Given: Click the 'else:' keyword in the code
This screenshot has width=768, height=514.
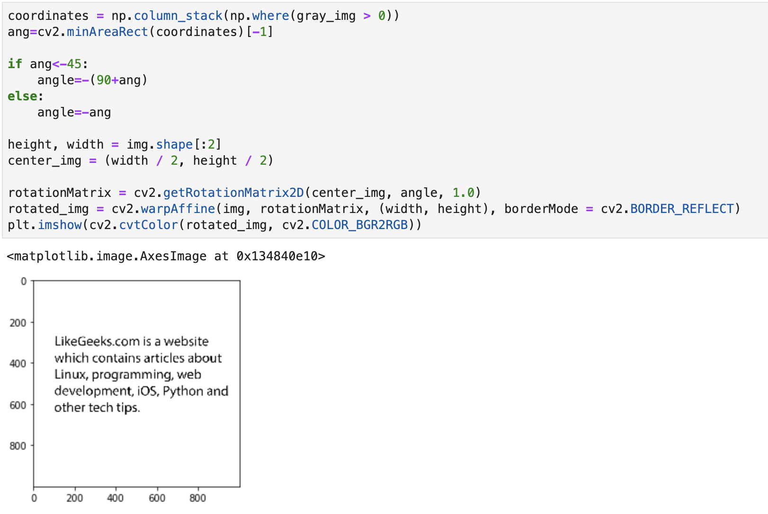Looking at the screenshot, I should [x=22, y=96].
